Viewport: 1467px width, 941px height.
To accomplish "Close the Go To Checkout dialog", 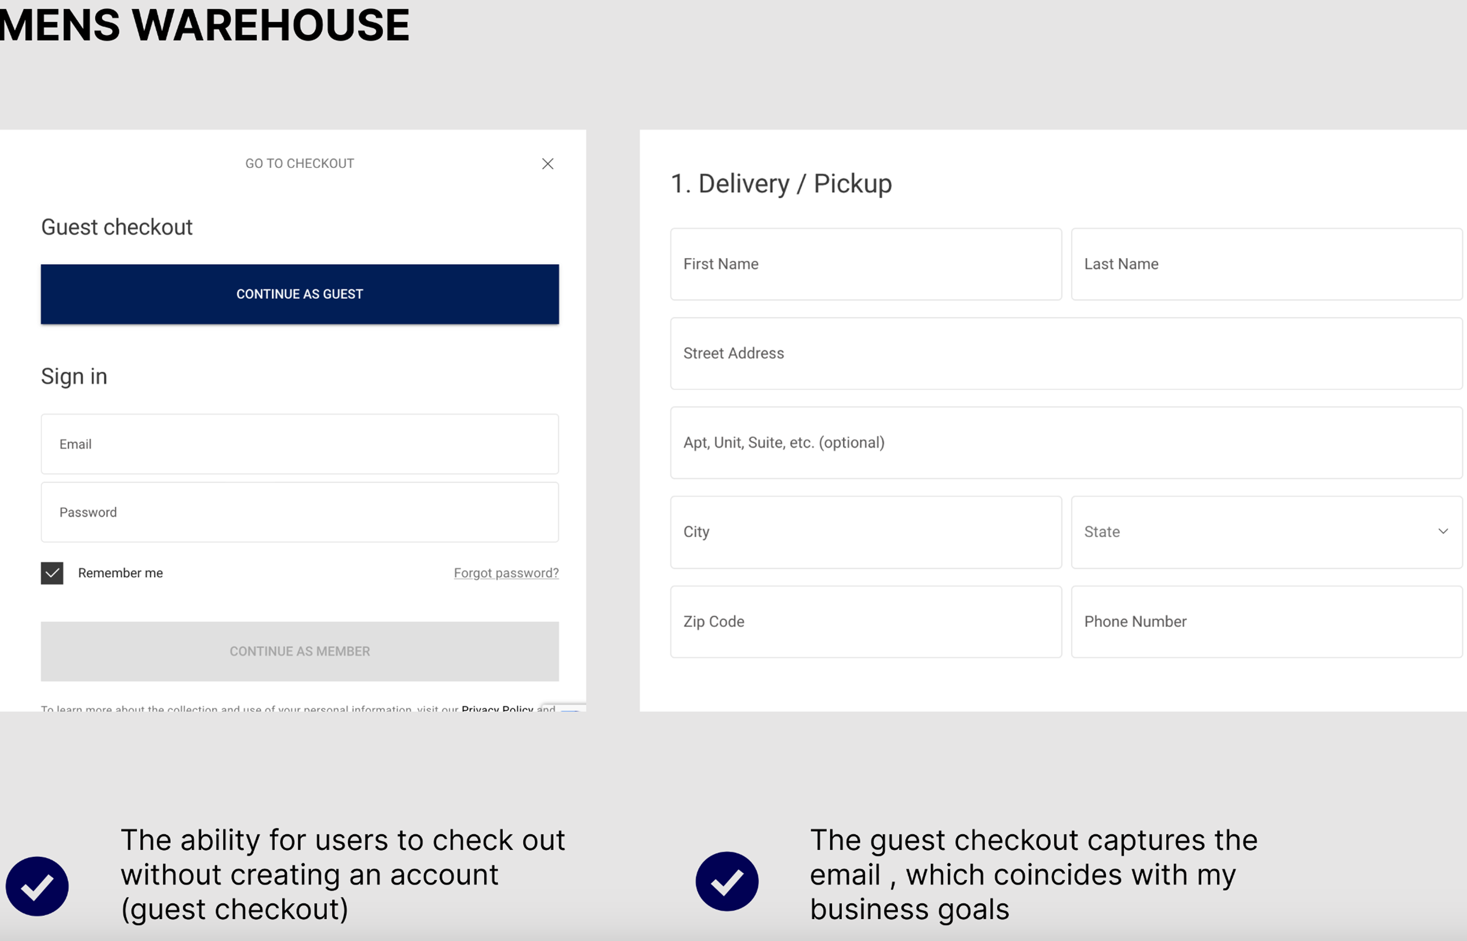I will pyautogui.click(x=547, y=164).
